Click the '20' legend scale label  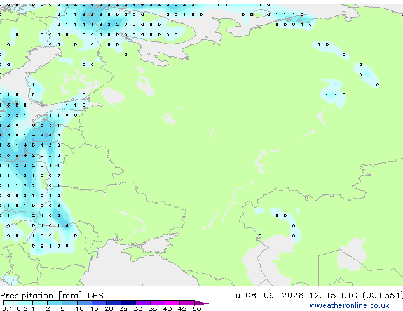(x=109, y=308)
